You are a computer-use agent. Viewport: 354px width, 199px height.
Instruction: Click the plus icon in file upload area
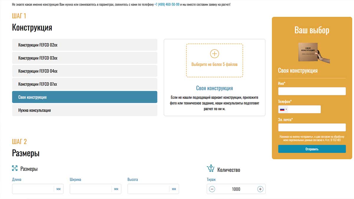214,54
